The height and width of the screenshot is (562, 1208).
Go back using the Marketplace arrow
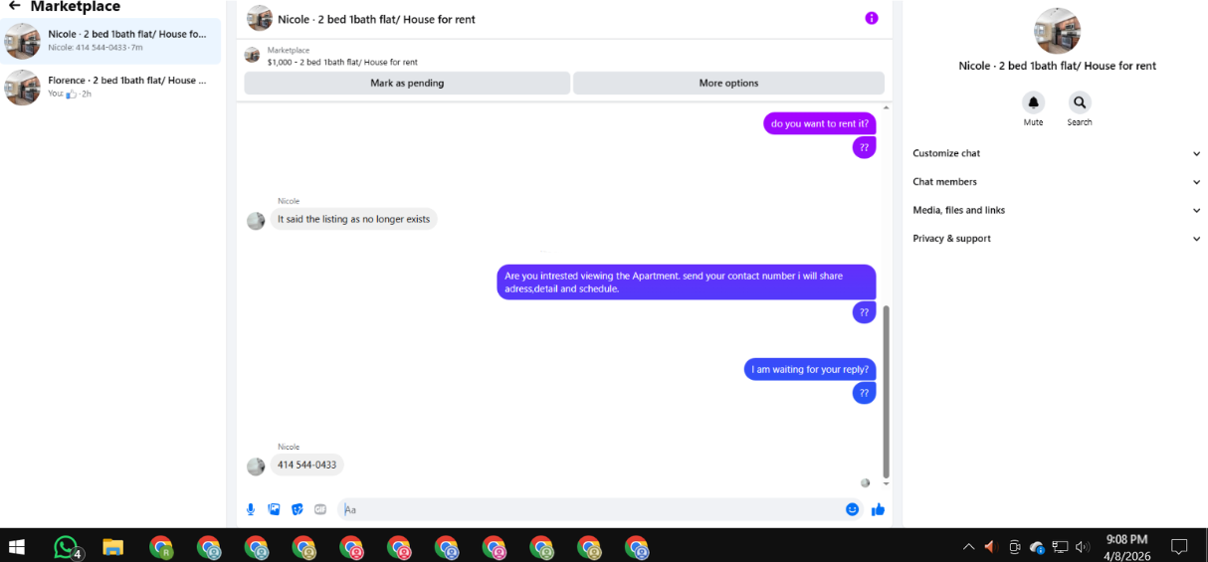[14, 5]
